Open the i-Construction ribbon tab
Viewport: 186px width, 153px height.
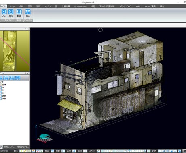(80, 6)
